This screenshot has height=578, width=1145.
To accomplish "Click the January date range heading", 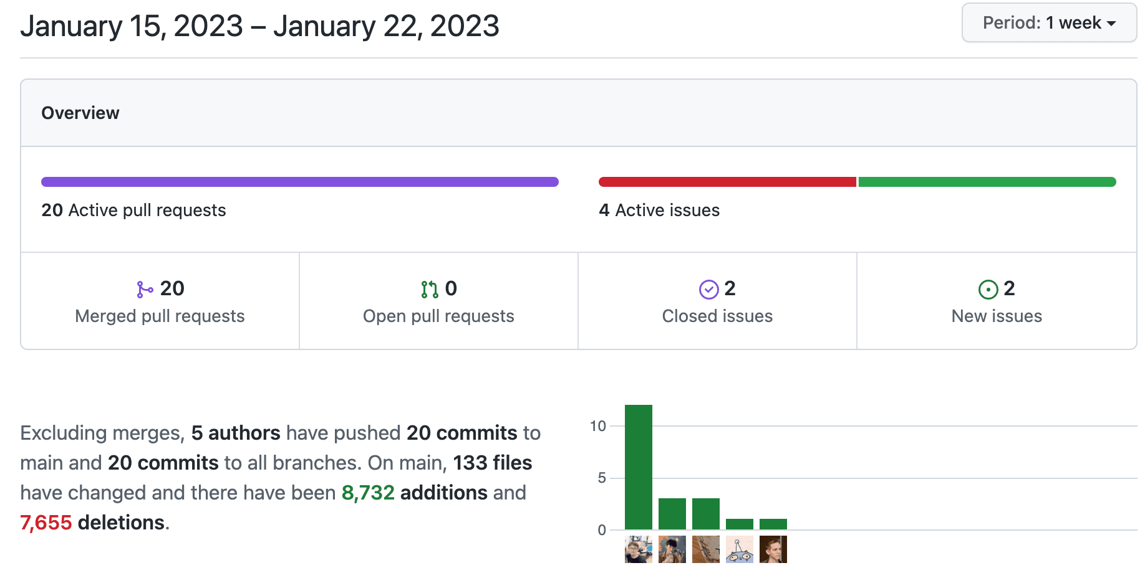I will pyautogui.click(x=259, y=26).
